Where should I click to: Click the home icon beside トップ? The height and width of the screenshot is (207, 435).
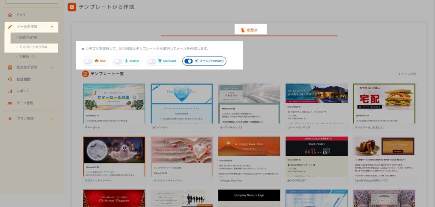click(10, 15)
